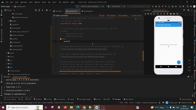Expand the ios folder in project tree
Screen dimensions: 196x110
pos(6,60)
